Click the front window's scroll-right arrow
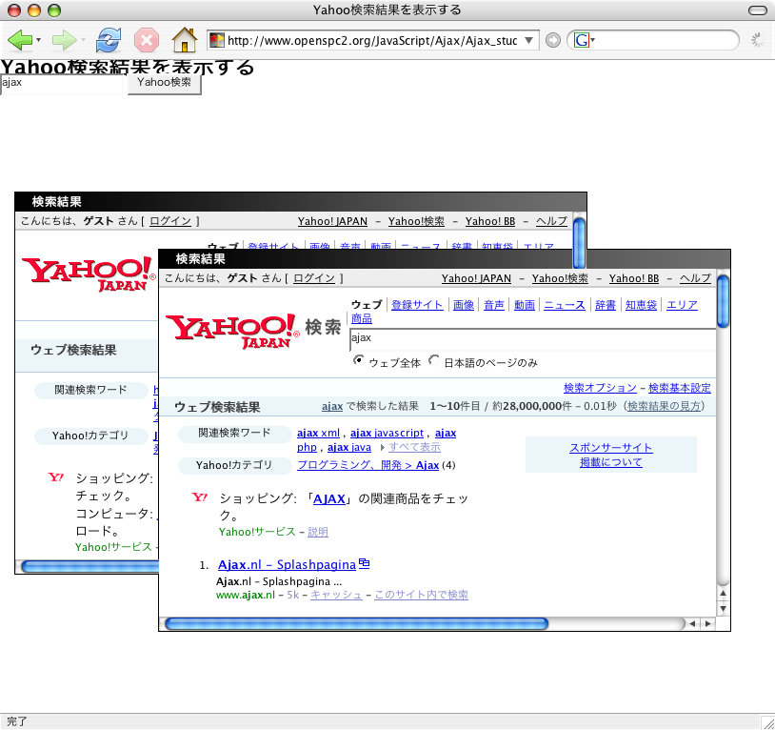The height and width of the screenshot is (730, 775). 707,623
